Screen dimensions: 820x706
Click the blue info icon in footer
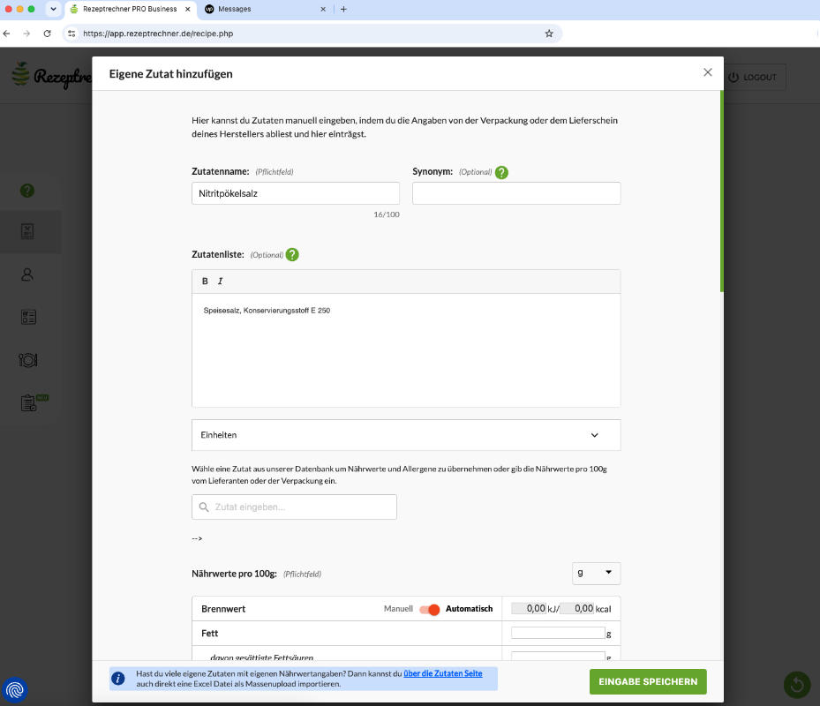[x=118, y=679]
